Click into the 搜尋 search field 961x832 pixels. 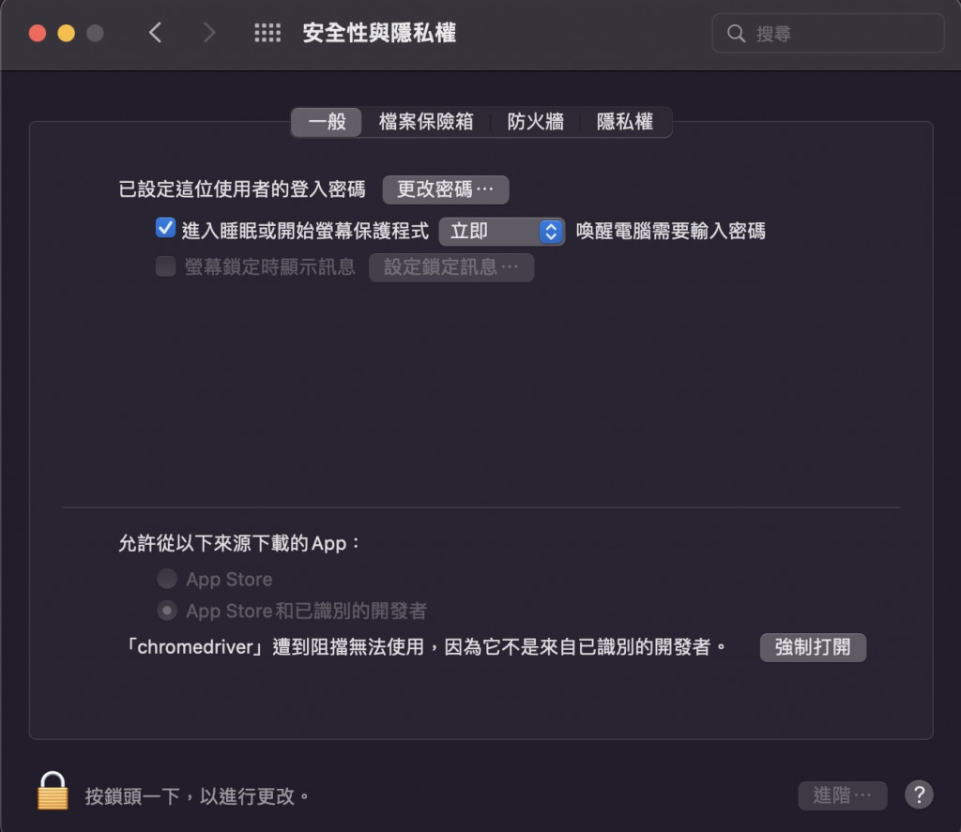pos(828,33)
